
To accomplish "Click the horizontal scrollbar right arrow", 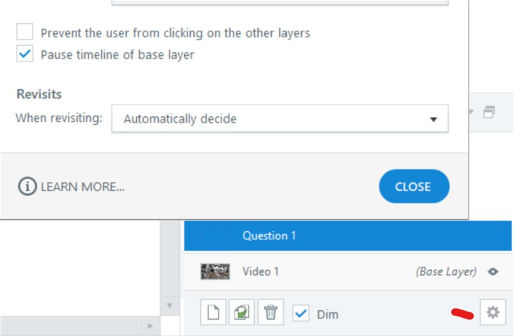I will [150, 326].
